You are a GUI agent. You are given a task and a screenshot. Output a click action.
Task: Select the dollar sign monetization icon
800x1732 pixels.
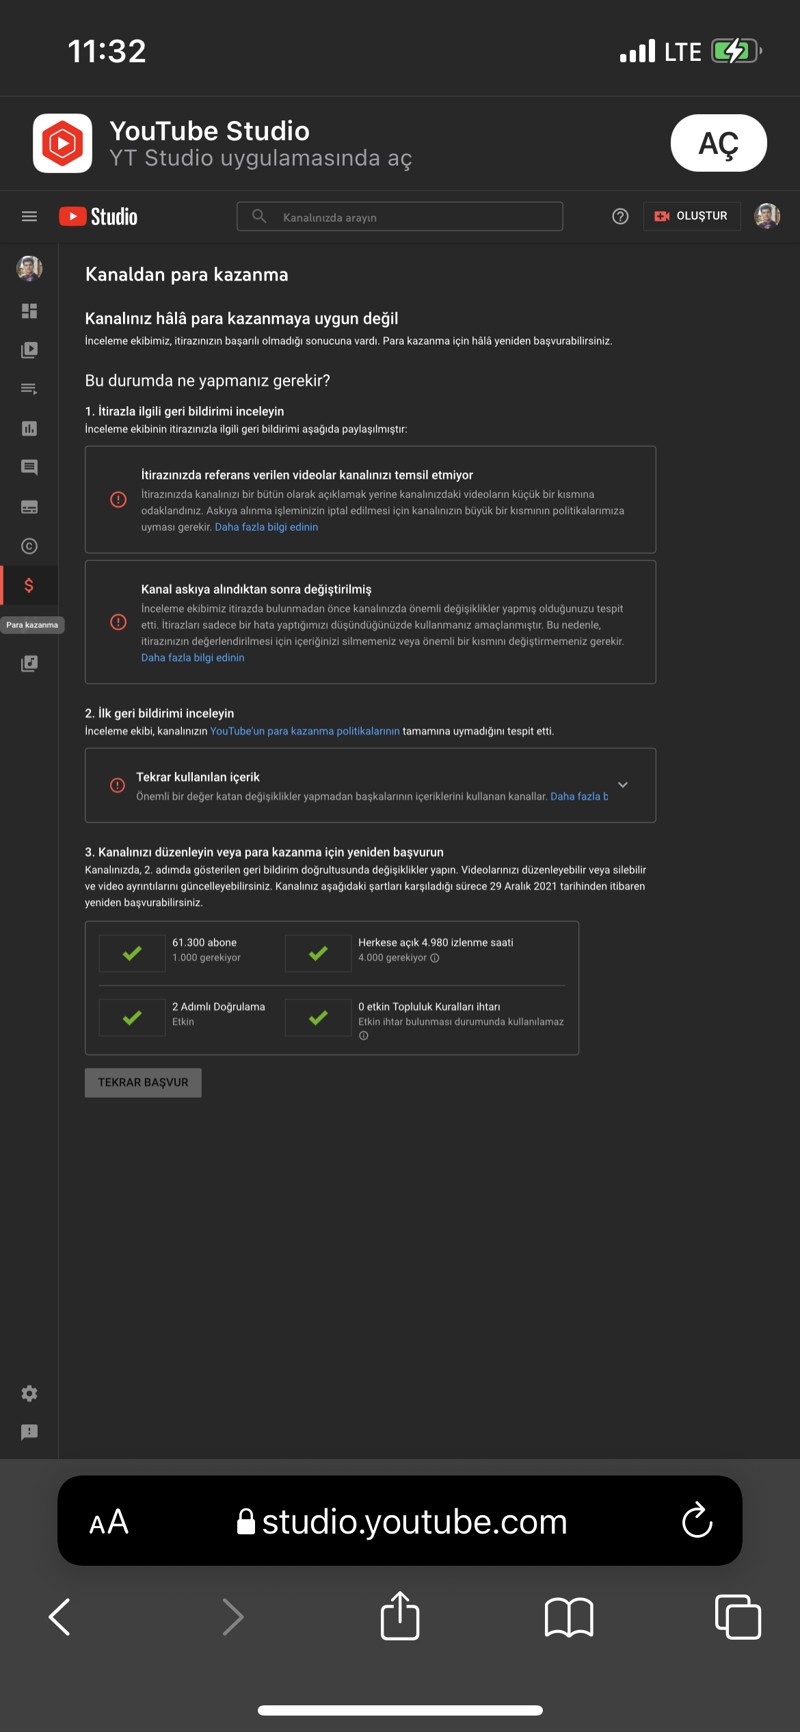pyautogui.click(x=29, y=585)
